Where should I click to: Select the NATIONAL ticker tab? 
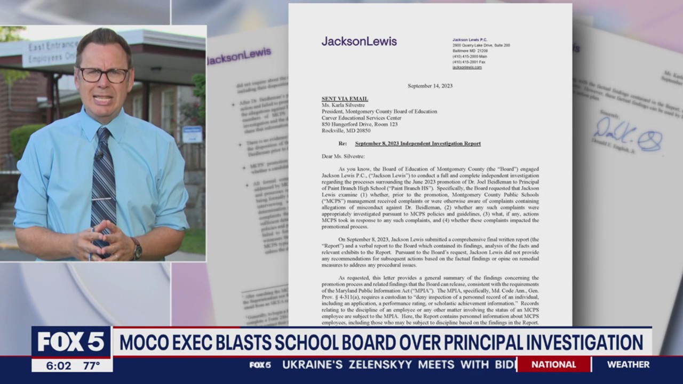point(554,365)
